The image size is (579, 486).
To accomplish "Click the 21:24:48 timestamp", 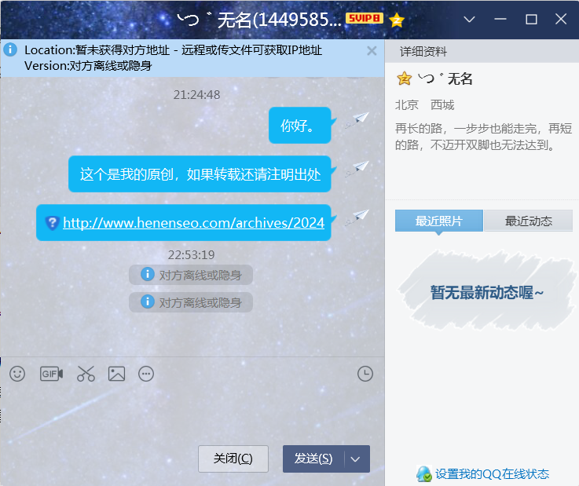I will click(x=196, y=95).
